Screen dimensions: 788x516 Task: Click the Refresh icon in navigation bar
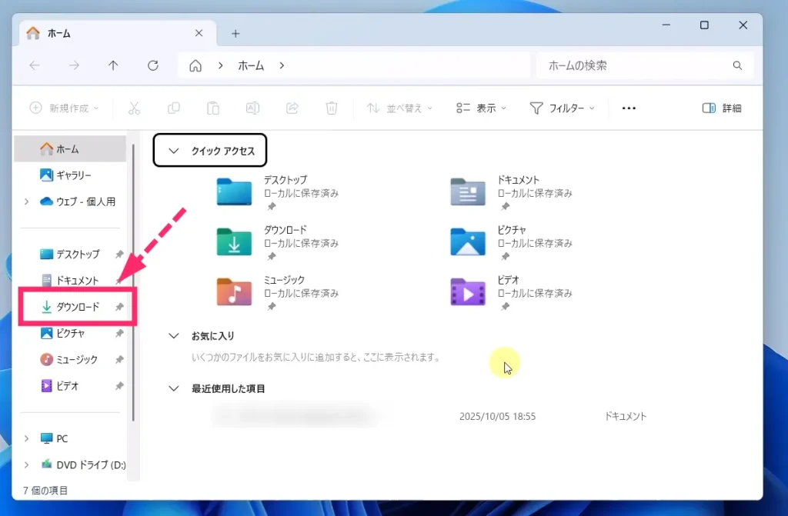(x=153, y=66)
